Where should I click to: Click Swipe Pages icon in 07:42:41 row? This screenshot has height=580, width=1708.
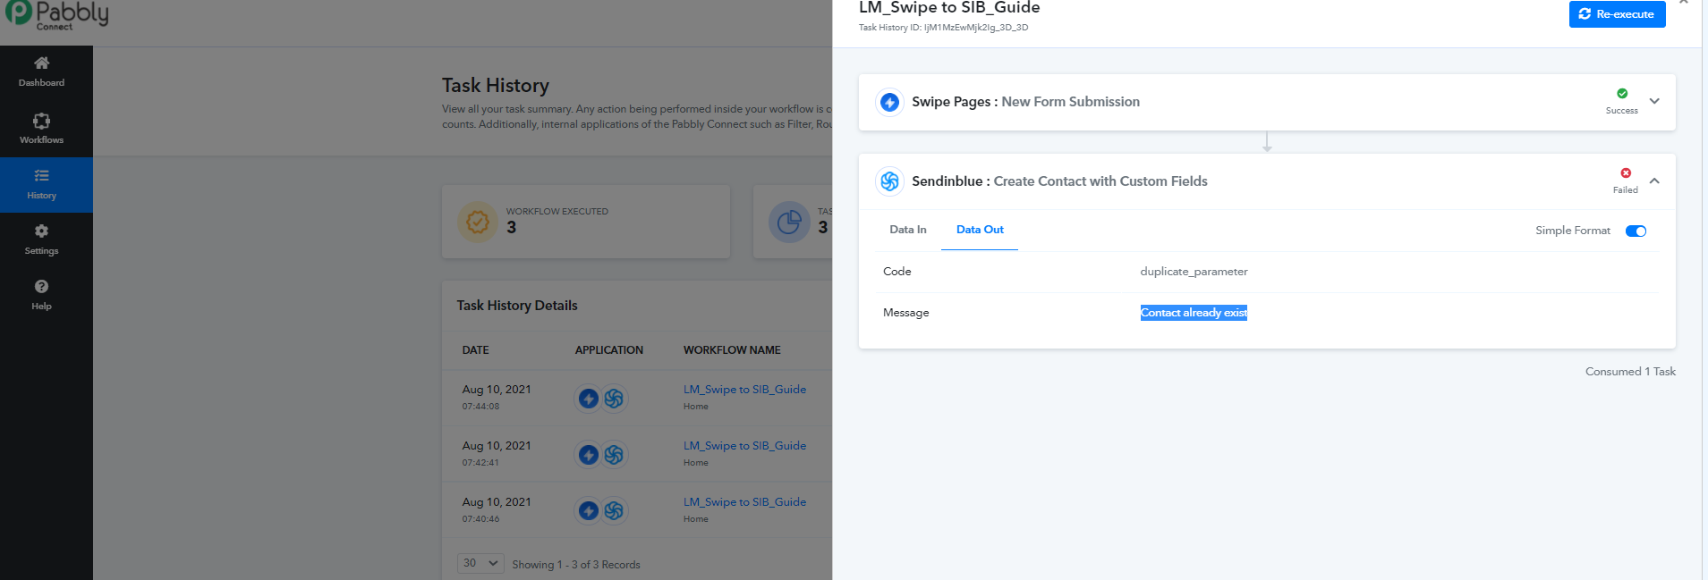(x=588, y=455)
